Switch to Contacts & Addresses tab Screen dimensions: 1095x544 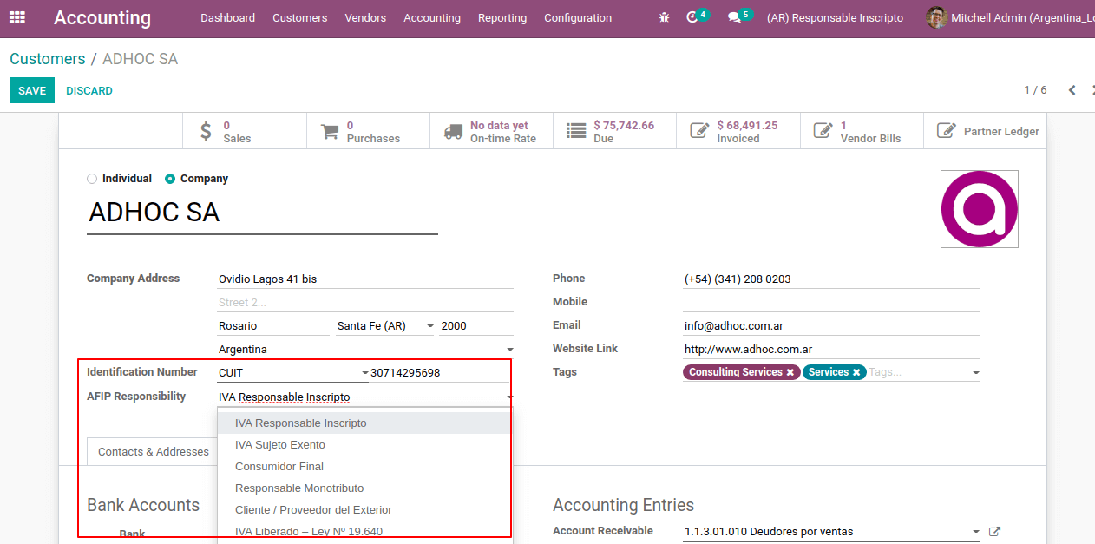click(153, 451)
